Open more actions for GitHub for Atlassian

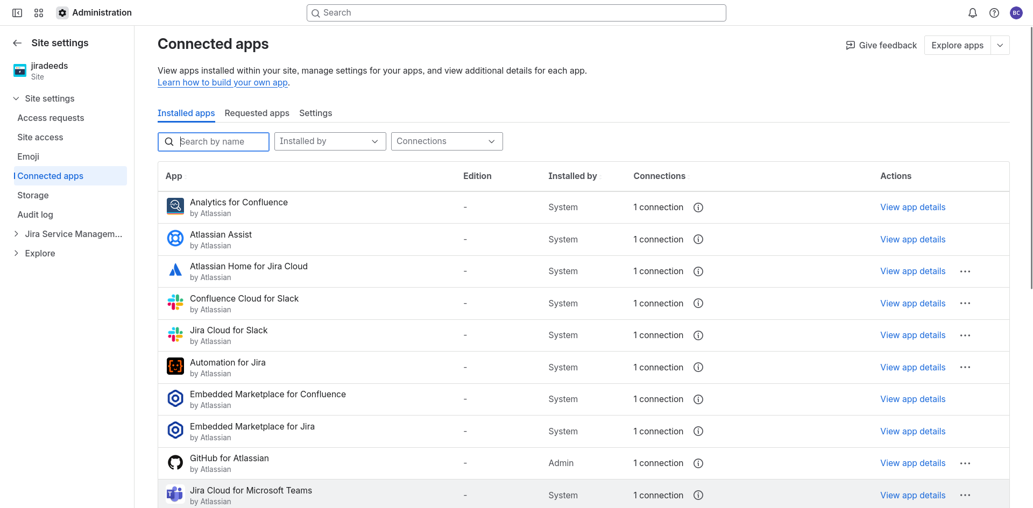965,463
